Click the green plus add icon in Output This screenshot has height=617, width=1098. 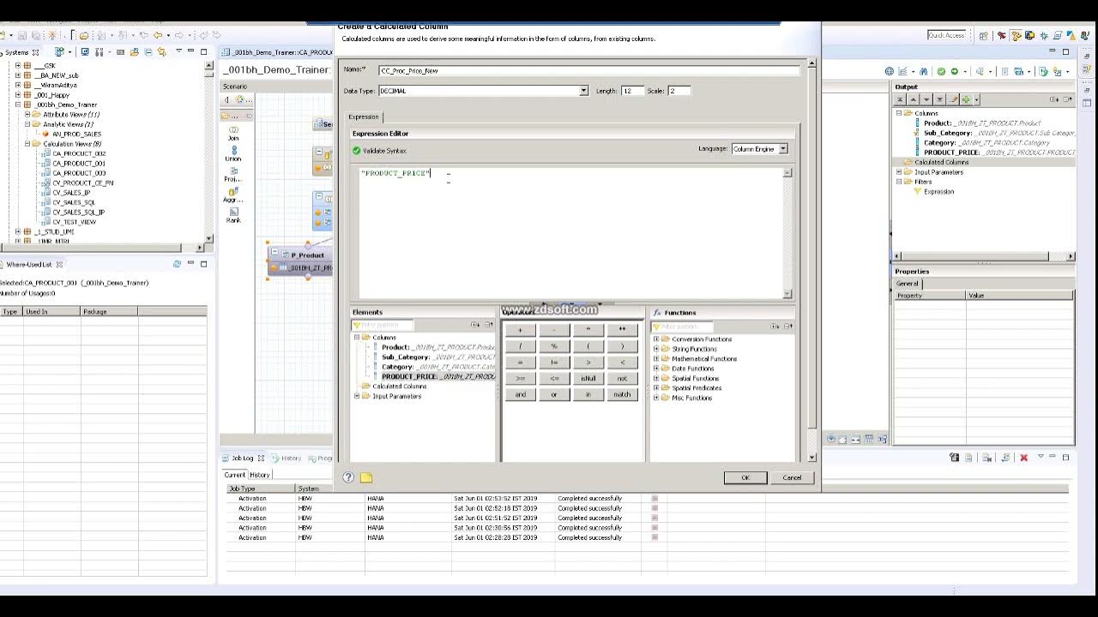[x=966, y=100]
